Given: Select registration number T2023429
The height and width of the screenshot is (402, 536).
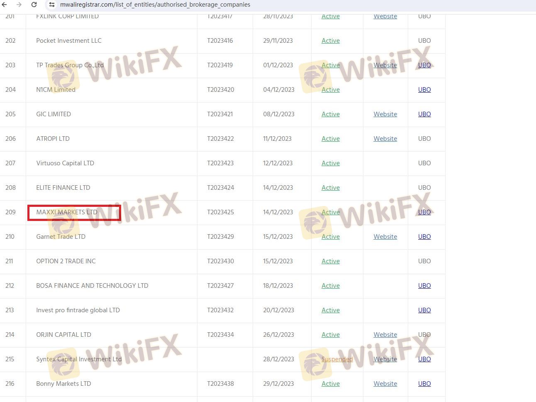Looking at the screenshot, I should (x=221, y=237).
